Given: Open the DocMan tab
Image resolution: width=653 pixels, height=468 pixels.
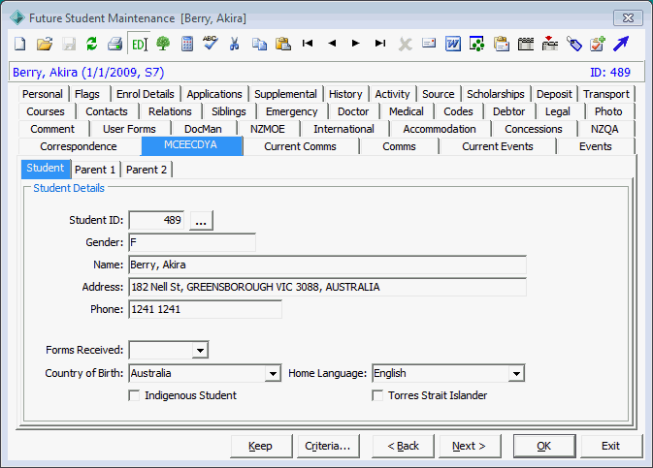Looking at the screenshot, I should click(203, 129).
